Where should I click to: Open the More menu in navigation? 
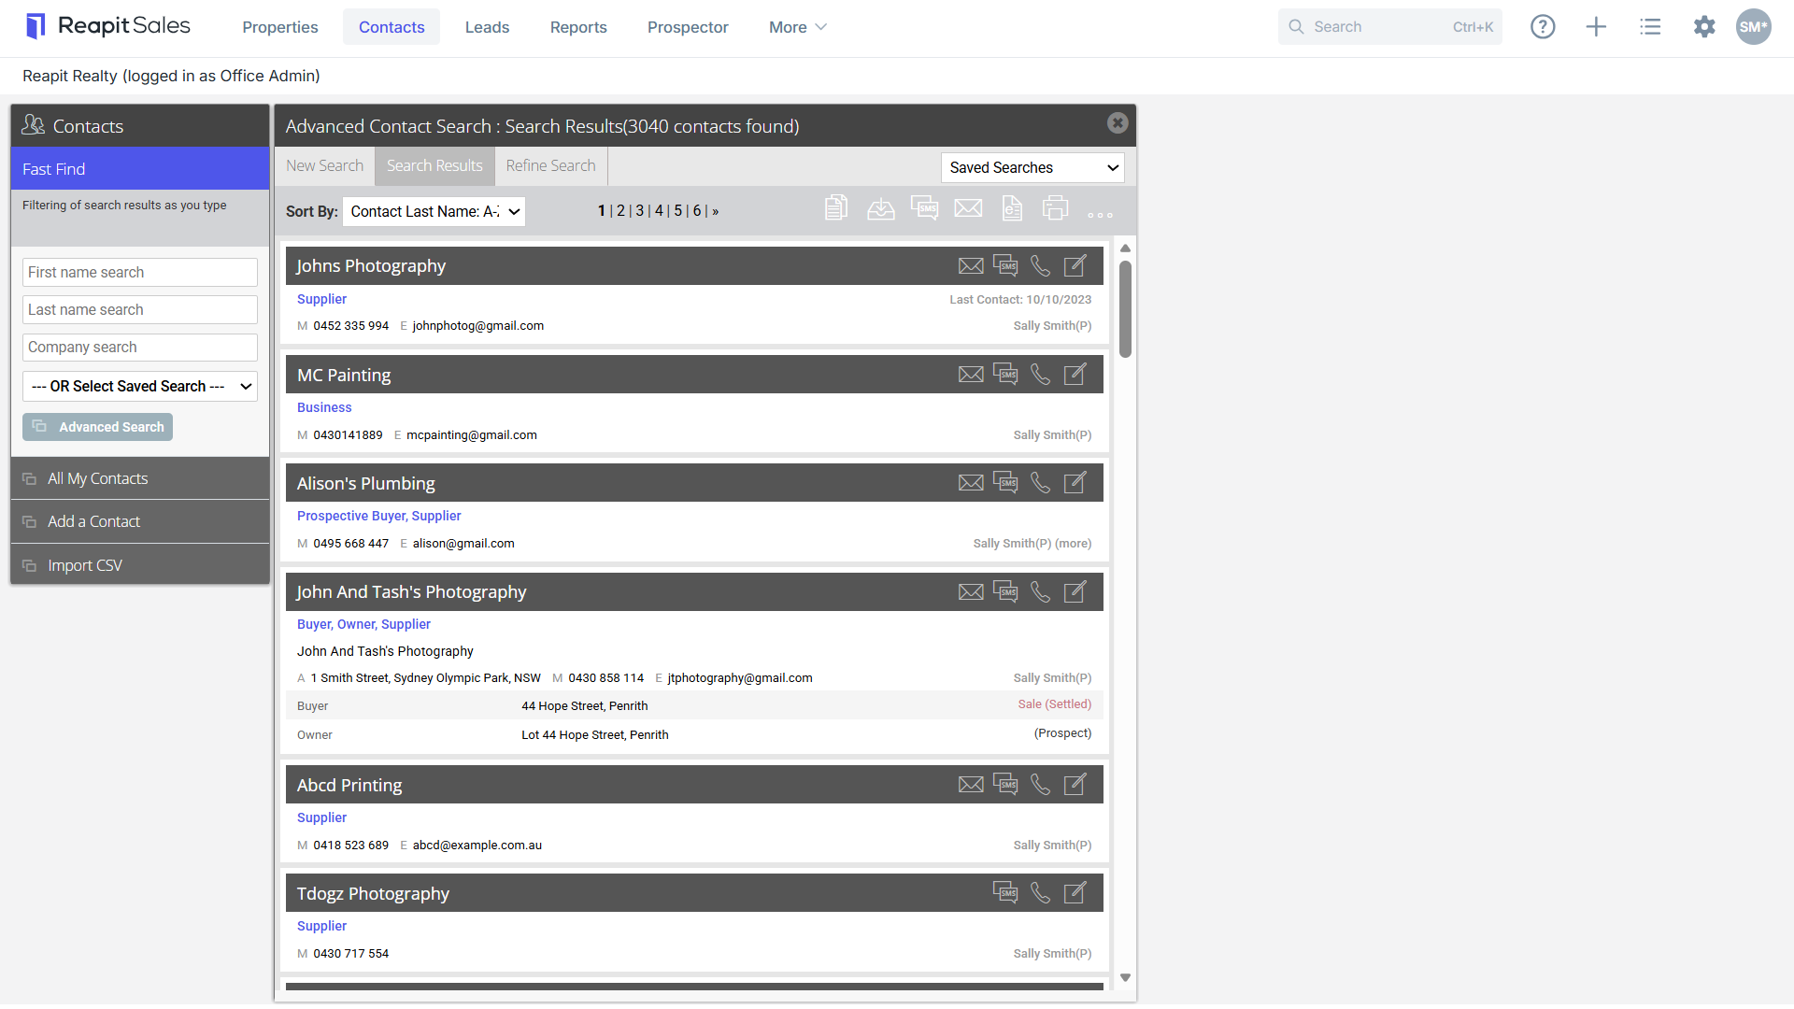click(797, 27)
